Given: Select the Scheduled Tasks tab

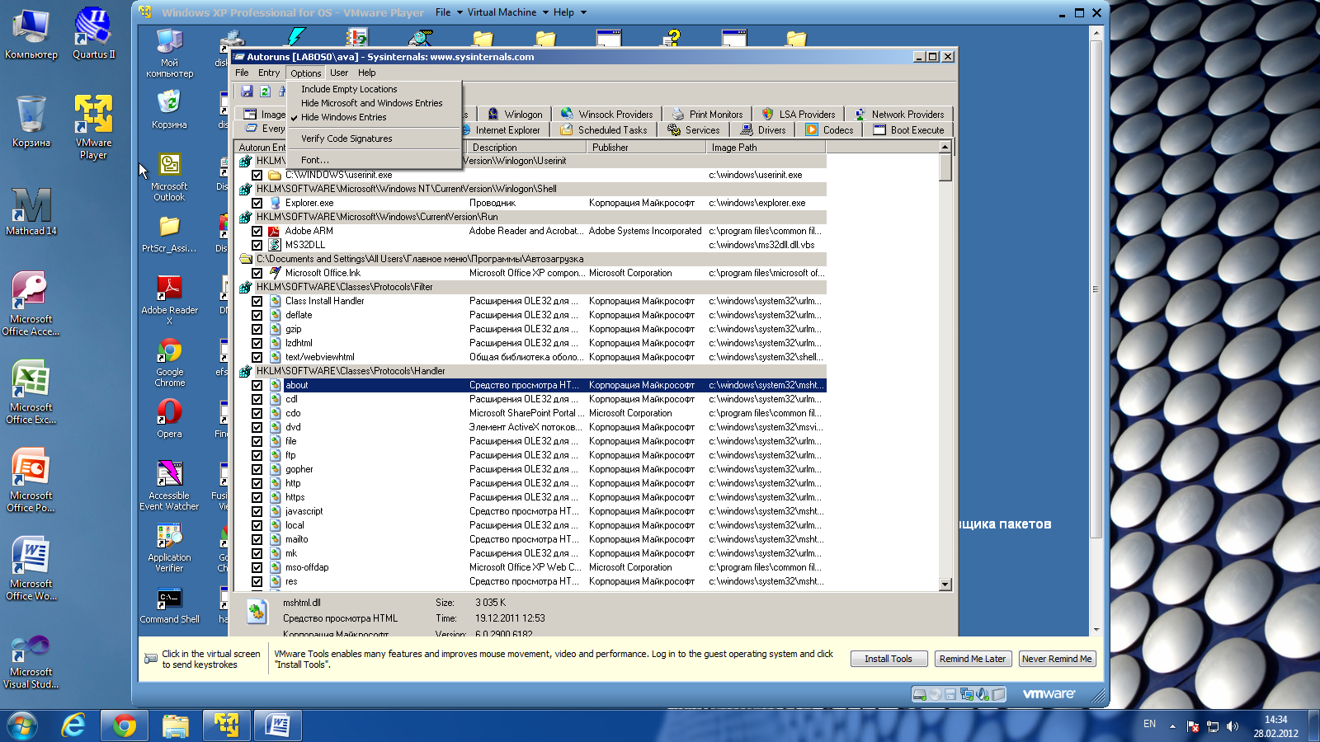Looking at the screenshot, I should point(604,130).
